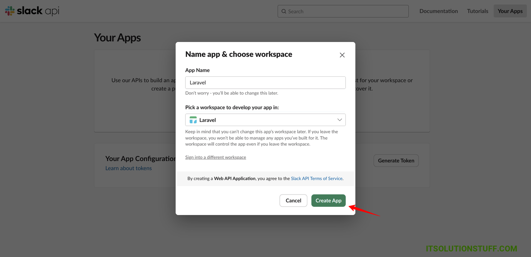Open the Documentation menu item
Viewport: 531px width, 257px height.
point(438,11)
